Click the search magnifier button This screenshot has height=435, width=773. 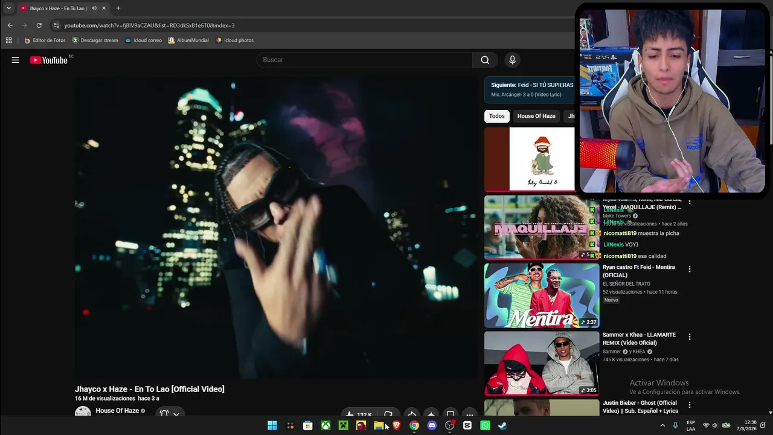485,60
